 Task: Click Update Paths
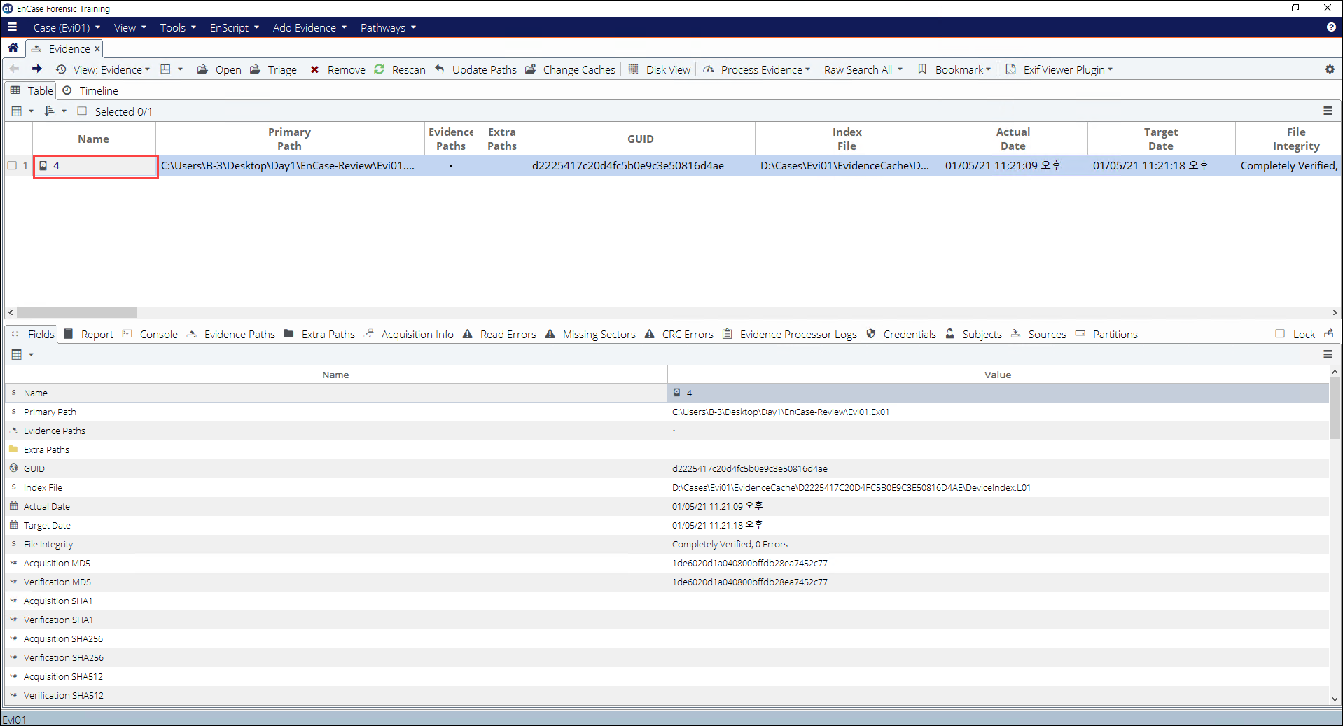click(x=475, y=69)
